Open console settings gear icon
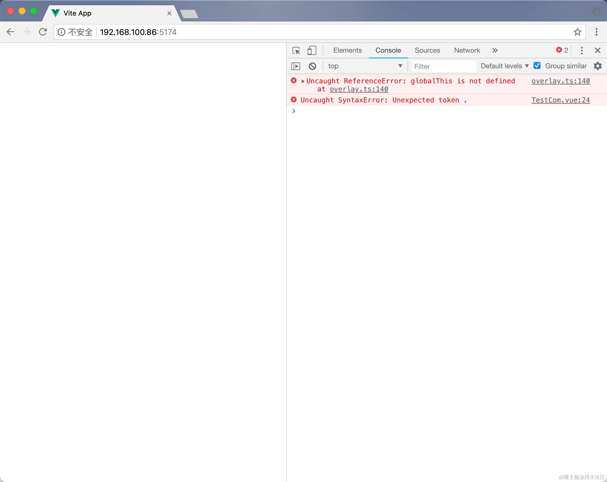The width and height of the screenshot is (607, 482). [x=597, y=66]
